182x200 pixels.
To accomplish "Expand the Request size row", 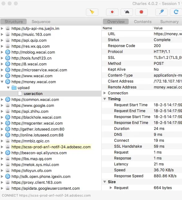I will [111, 188].
